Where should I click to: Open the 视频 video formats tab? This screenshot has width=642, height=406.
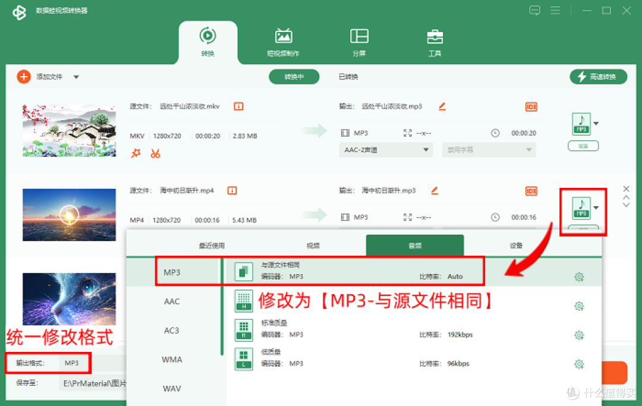(313, 246)
